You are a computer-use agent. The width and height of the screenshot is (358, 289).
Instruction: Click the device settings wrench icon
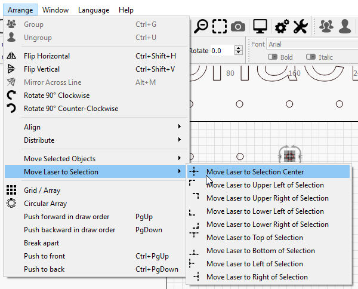(300, 26)
